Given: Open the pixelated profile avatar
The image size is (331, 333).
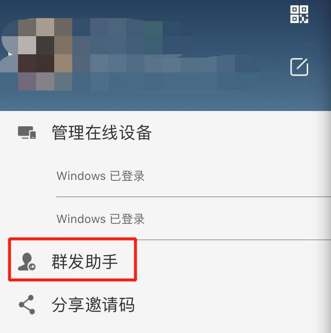Looking at the screenshot, I should click(45, 54).
